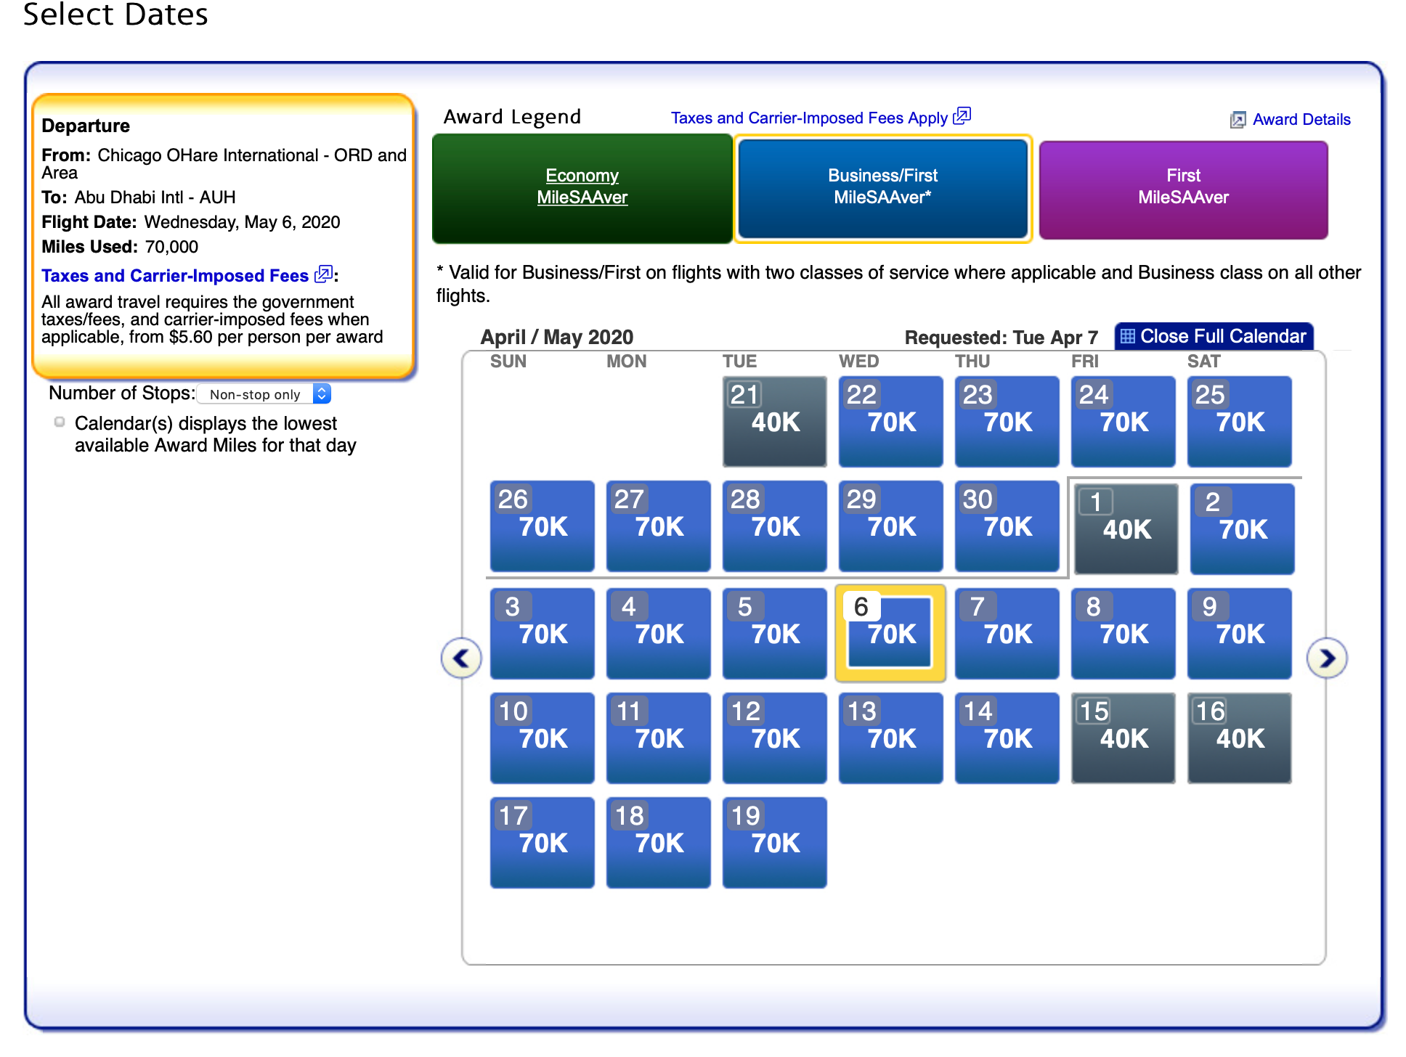Open Award Details link
This screenshot has height=1057, width=1406.
point(1301,120)
